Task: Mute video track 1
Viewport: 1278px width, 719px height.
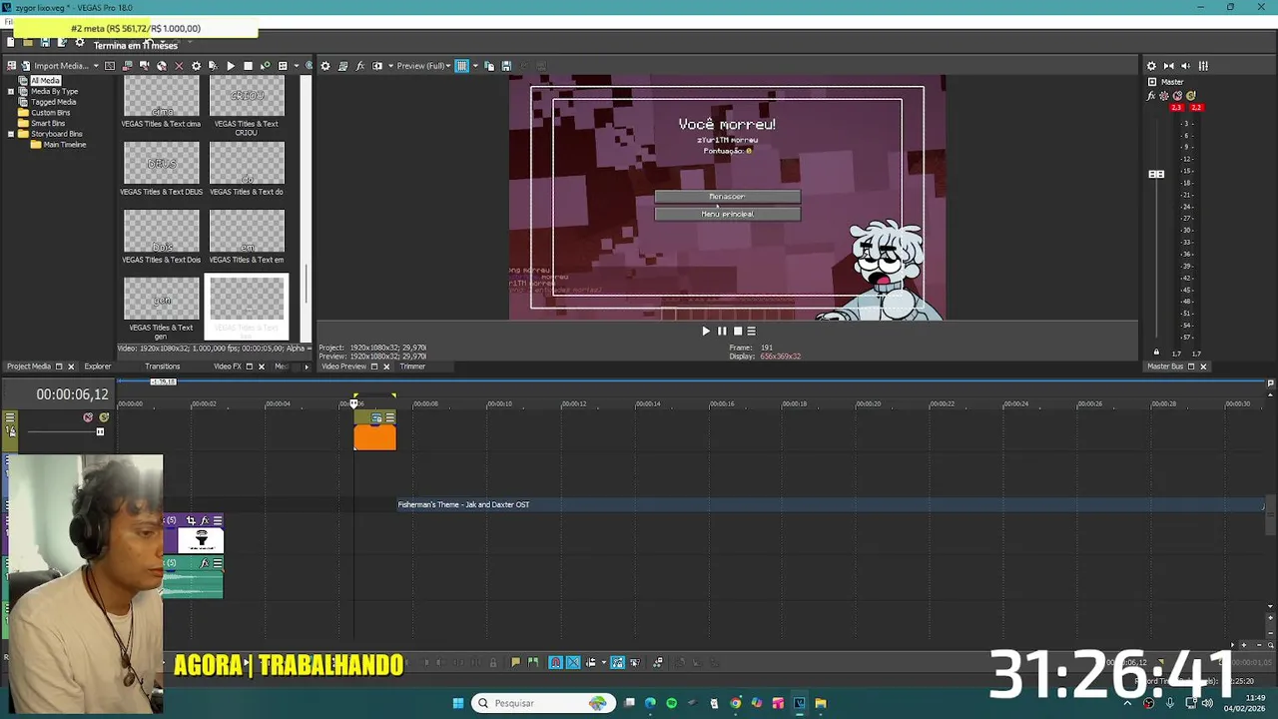Action: coord(88,417)
